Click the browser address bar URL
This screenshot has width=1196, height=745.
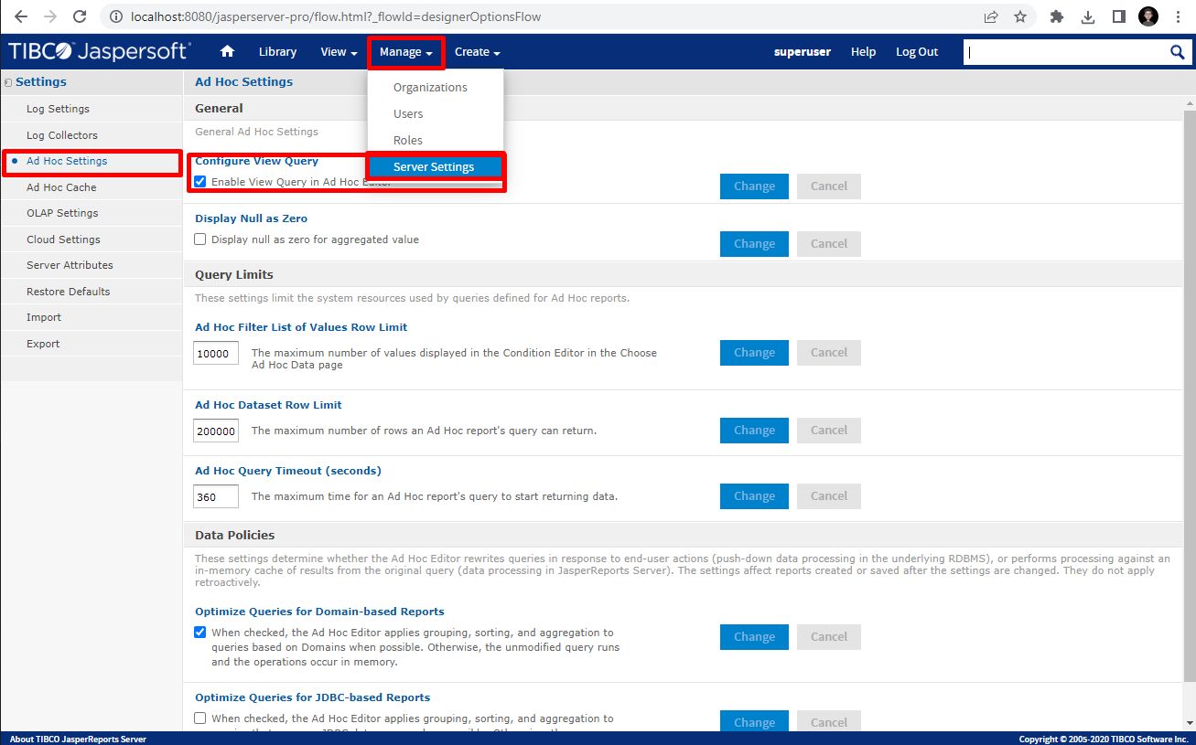click(336, 16)
